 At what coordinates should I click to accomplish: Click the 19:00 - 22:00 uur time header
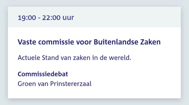tap(46, 18)
